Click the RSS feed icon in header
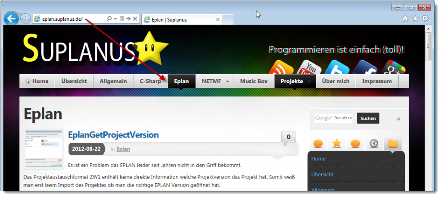This screenshot has height=197, width=441. point(281,68)
